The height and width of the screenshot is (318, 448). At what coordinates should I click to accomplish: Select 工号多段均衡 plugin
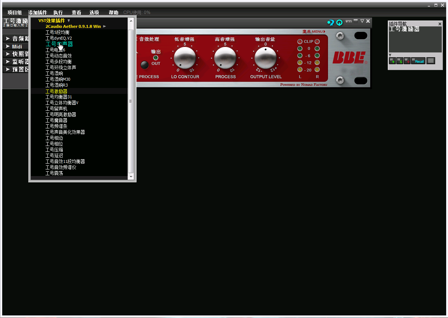click(x=58, y=62)
